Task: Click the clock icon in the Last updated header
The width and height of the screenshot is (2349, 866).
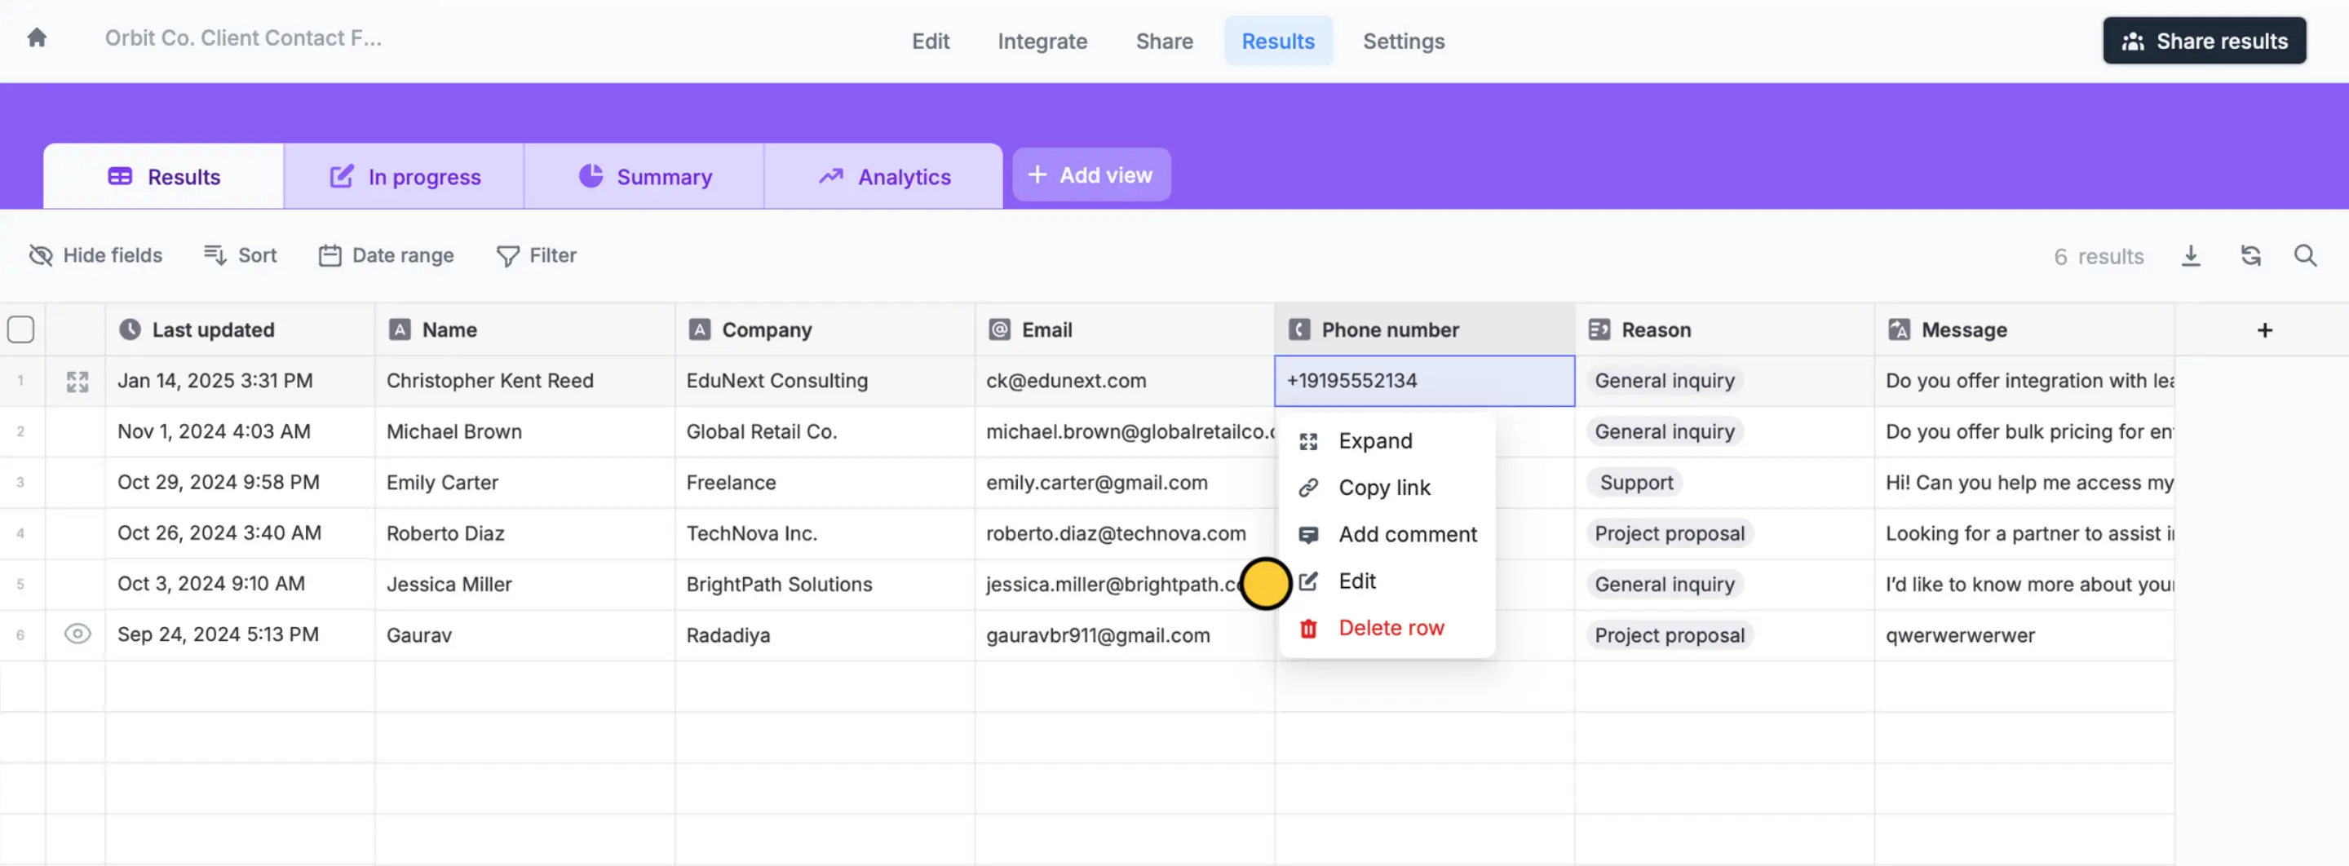Action: point(130,330)
